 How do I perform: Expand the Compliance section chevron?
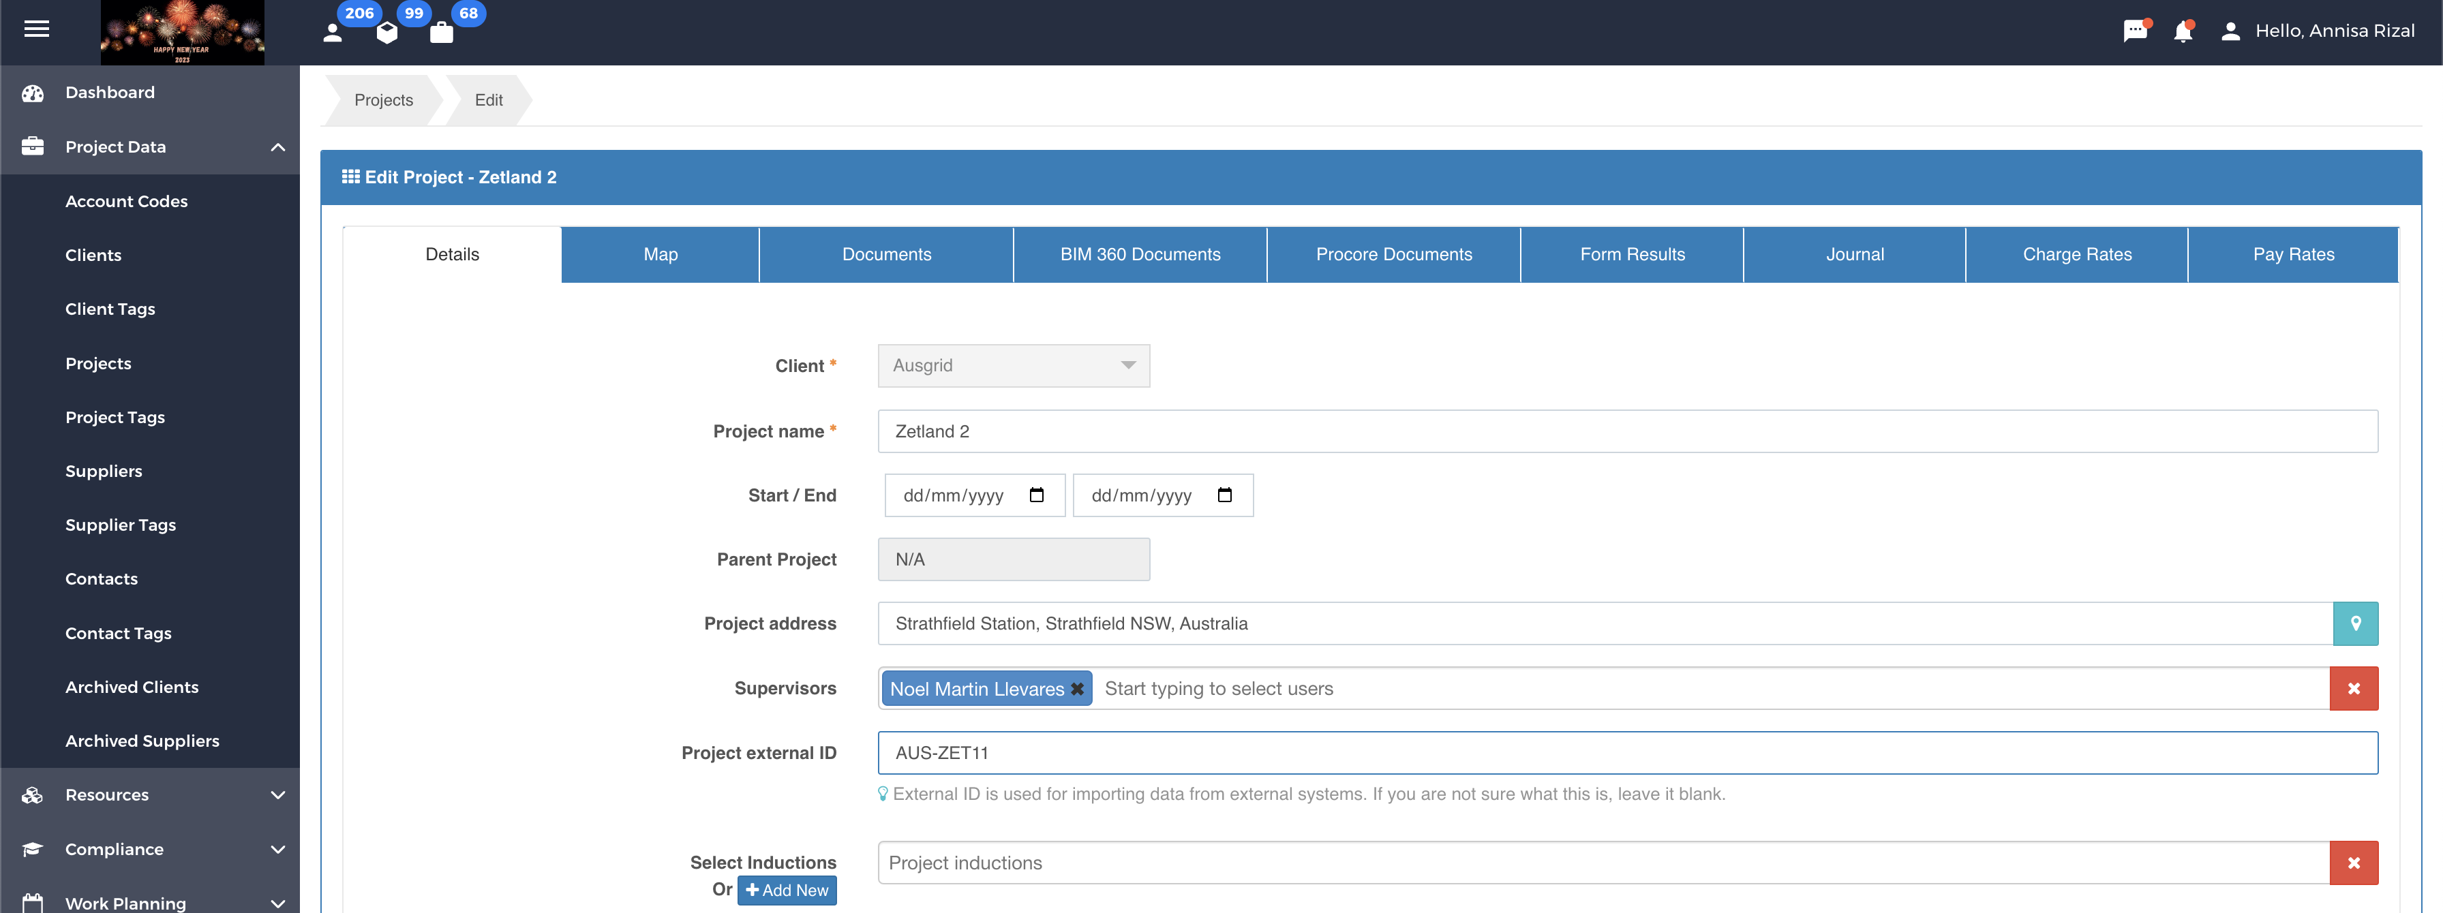[278, 850]
